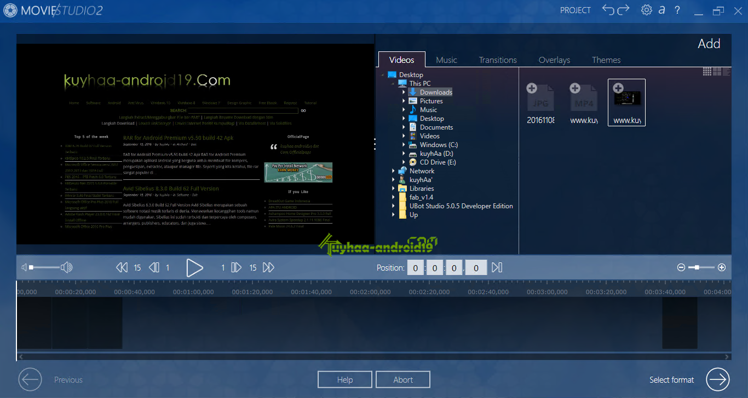Click the lowercase 'a' icon in the title bar
This screenshot has width=748, height=398.
tap(662, 10)
